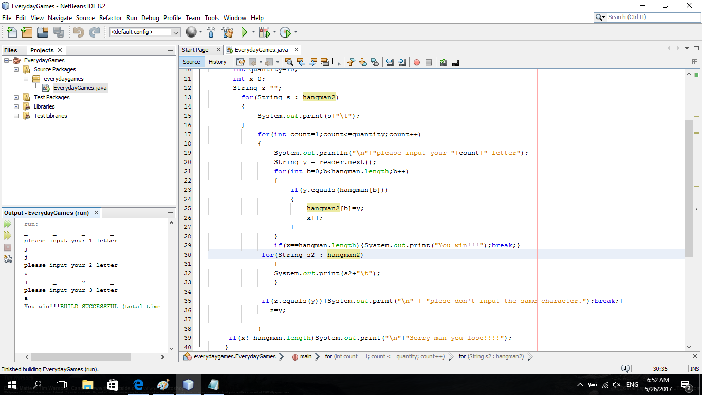Start recording an editor macro

pos(417,62)
